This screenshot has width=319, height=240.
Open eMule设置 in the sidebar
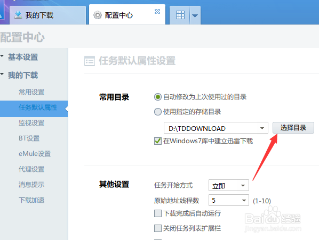pos(35,154)
